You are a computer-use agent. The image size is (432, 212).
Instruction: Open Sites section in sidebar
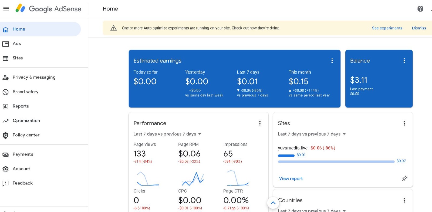coord(40,58)
